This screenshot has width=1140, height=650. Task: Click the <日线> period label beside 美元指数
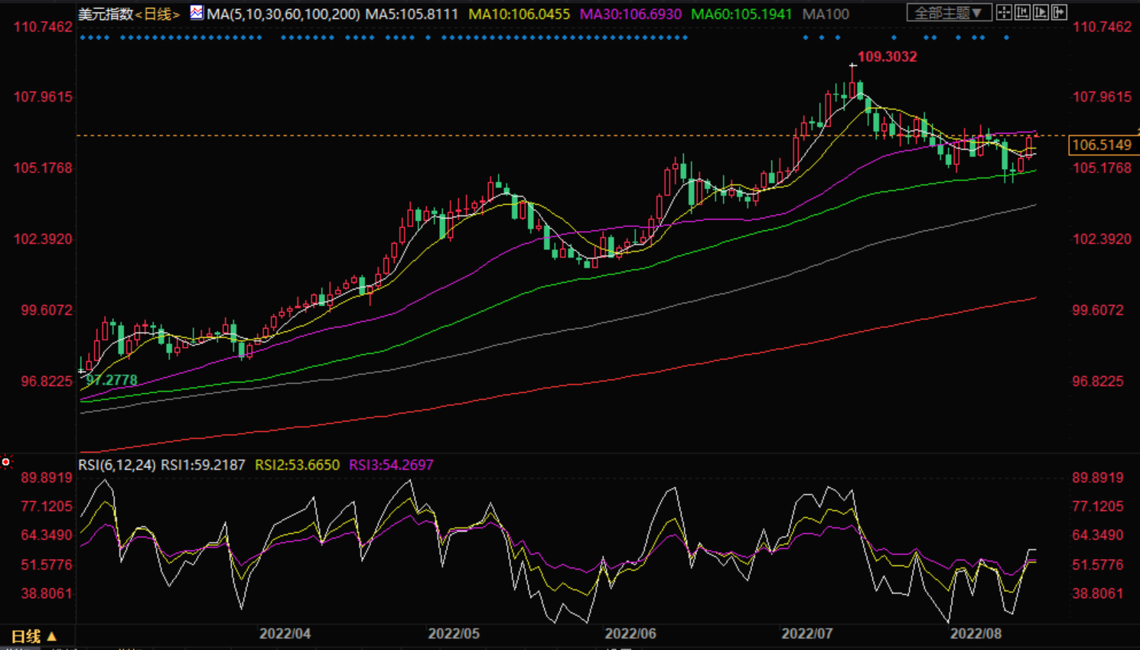[158, 15]
